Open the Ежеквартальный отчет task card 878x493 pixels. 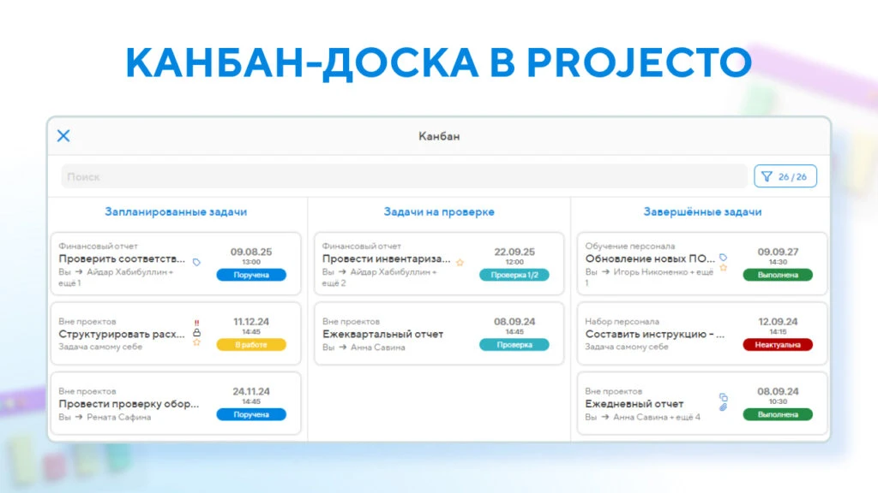(x=439, y=334)
